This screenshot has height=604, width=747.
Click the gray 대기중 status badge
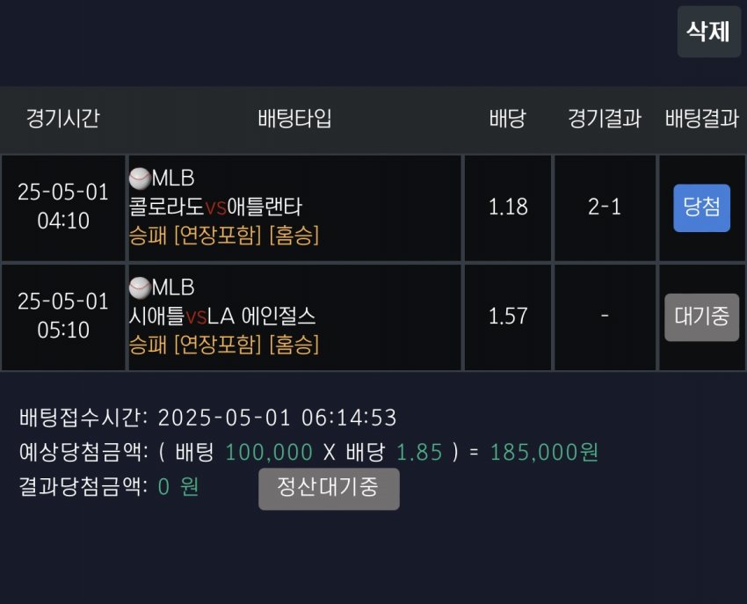[702, 317]
